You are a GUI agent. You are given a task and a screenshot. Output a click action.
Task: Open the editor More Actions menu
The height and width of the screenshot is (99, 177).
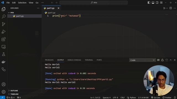click(175, 8)
